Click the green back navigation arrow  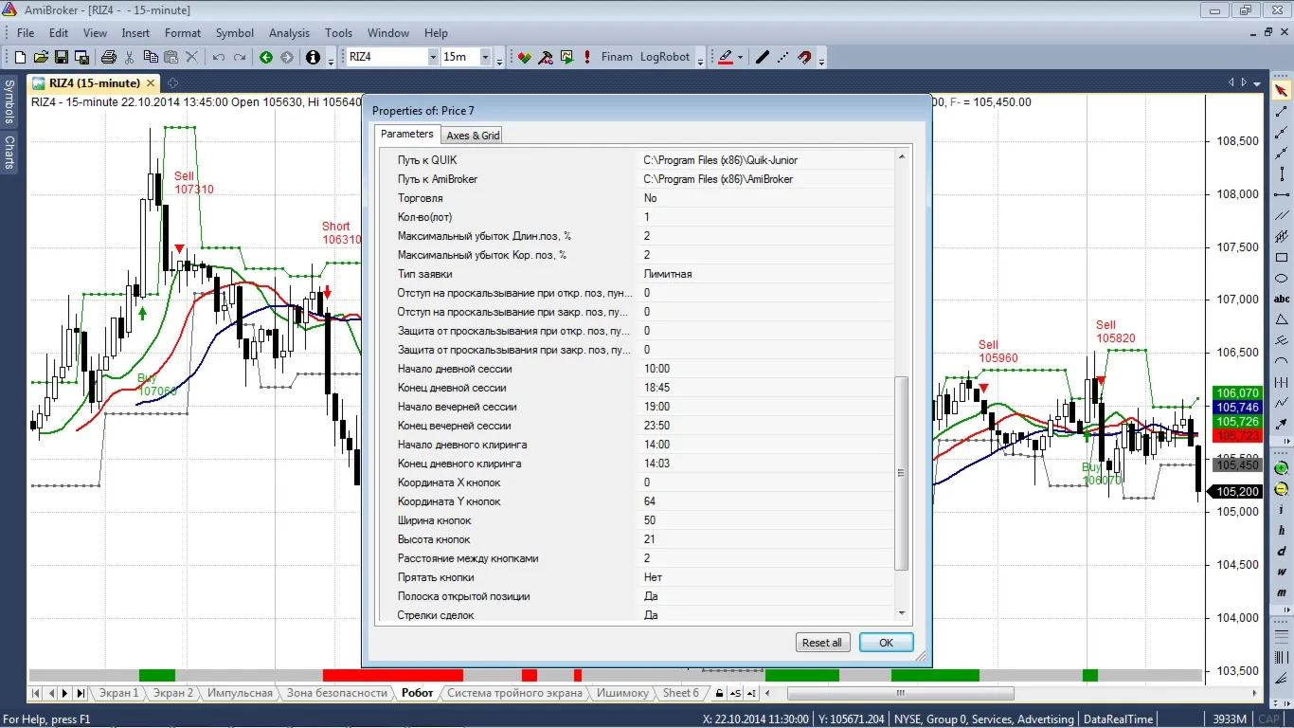(266, 57)
